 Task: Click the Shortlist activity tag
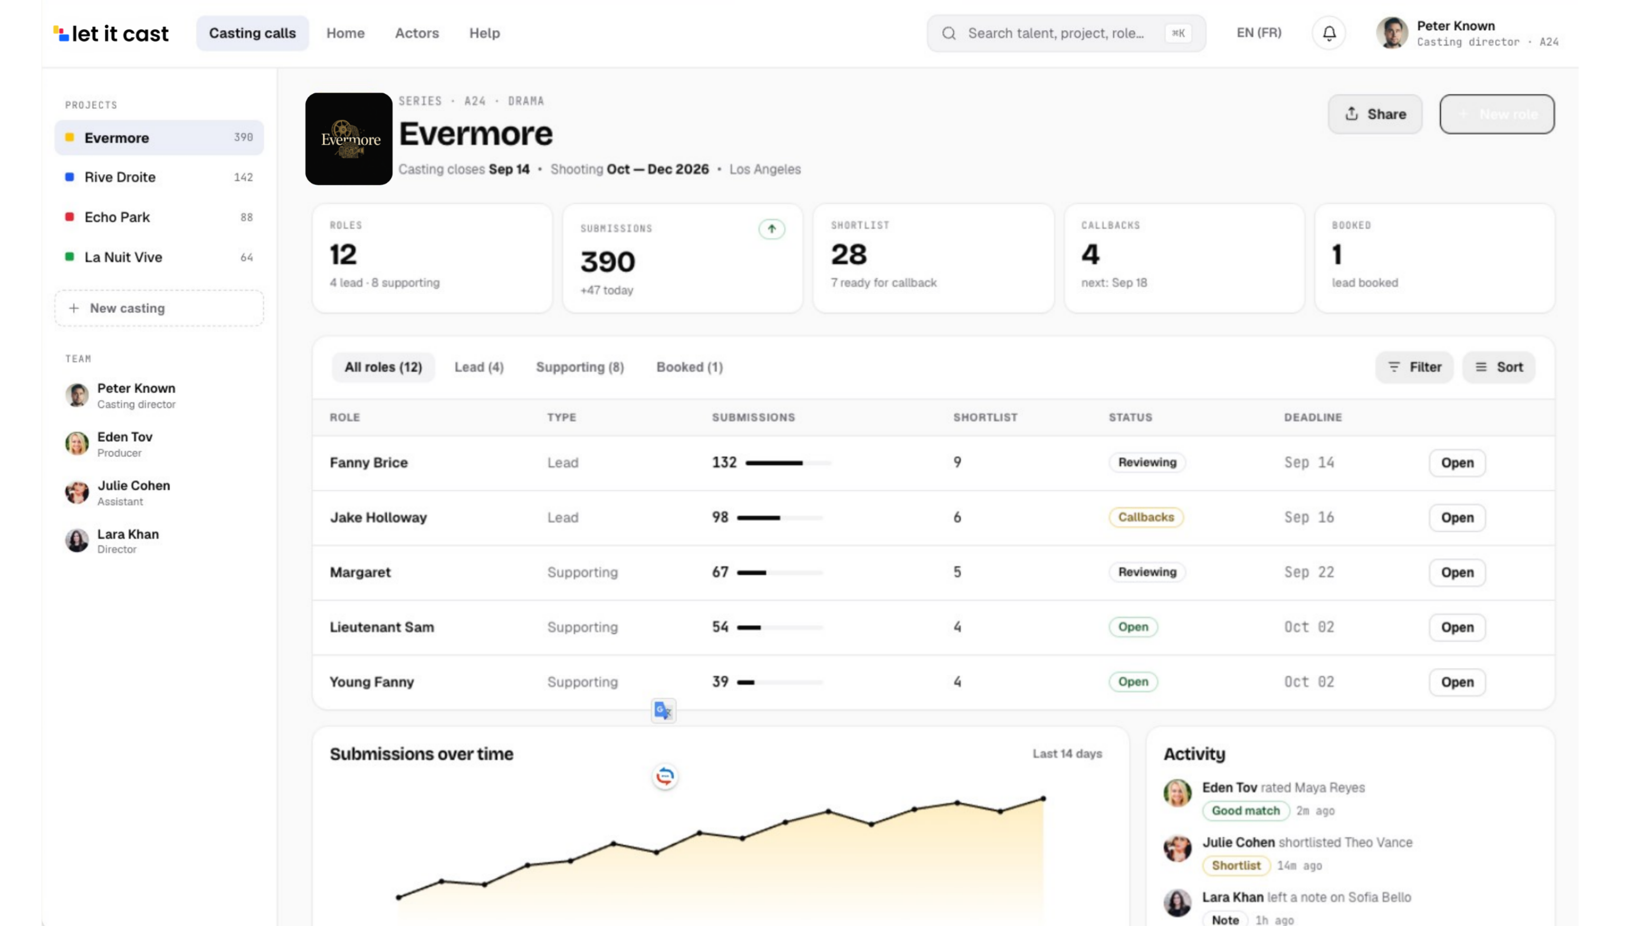pyautogui.click(x=1236, y=865)
